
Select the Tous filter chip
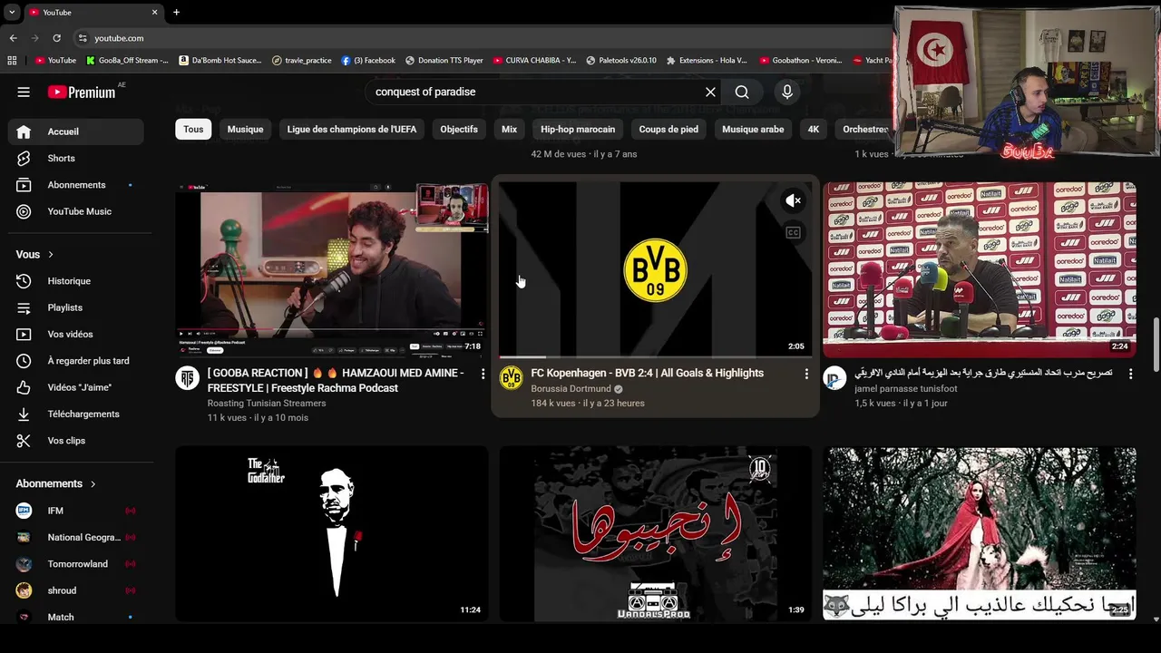click(x=193, y=130)
